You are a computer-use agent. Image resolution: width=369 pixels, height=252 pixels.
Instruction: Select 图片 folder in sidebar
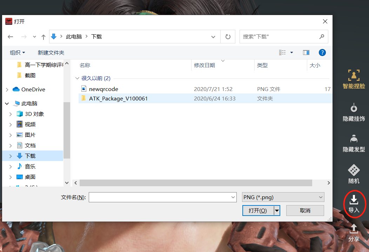(30, 135)
